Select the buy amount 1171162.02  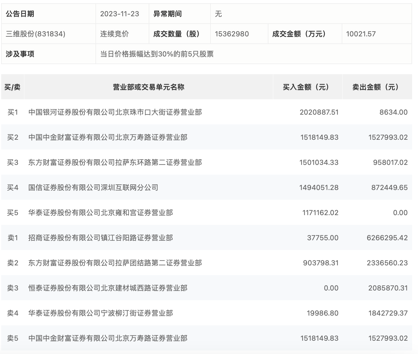(x=320, y=213)
